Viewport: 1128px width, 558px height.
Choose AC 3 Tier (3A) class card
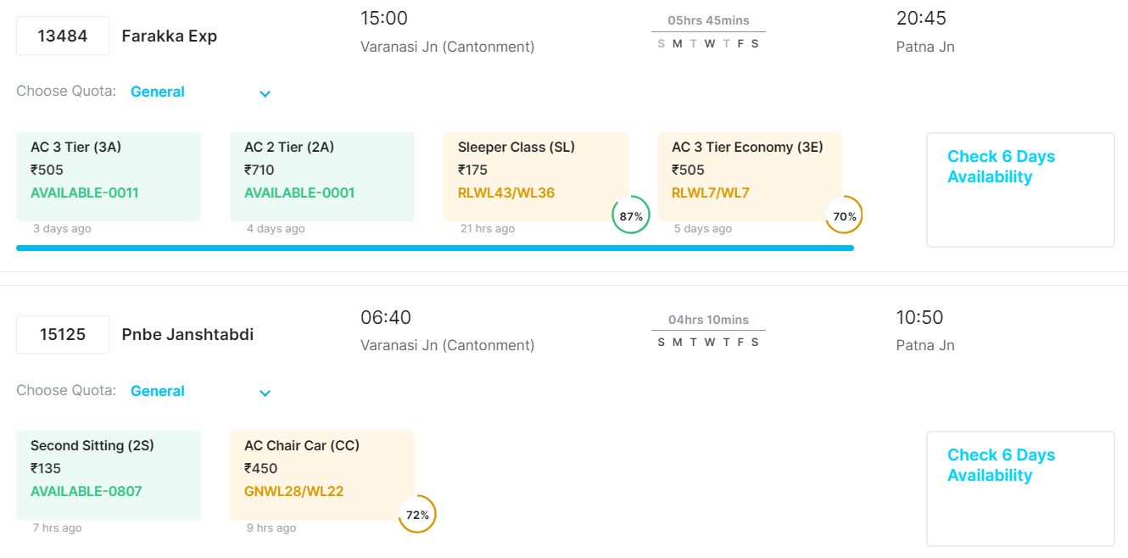pos(109,176)
